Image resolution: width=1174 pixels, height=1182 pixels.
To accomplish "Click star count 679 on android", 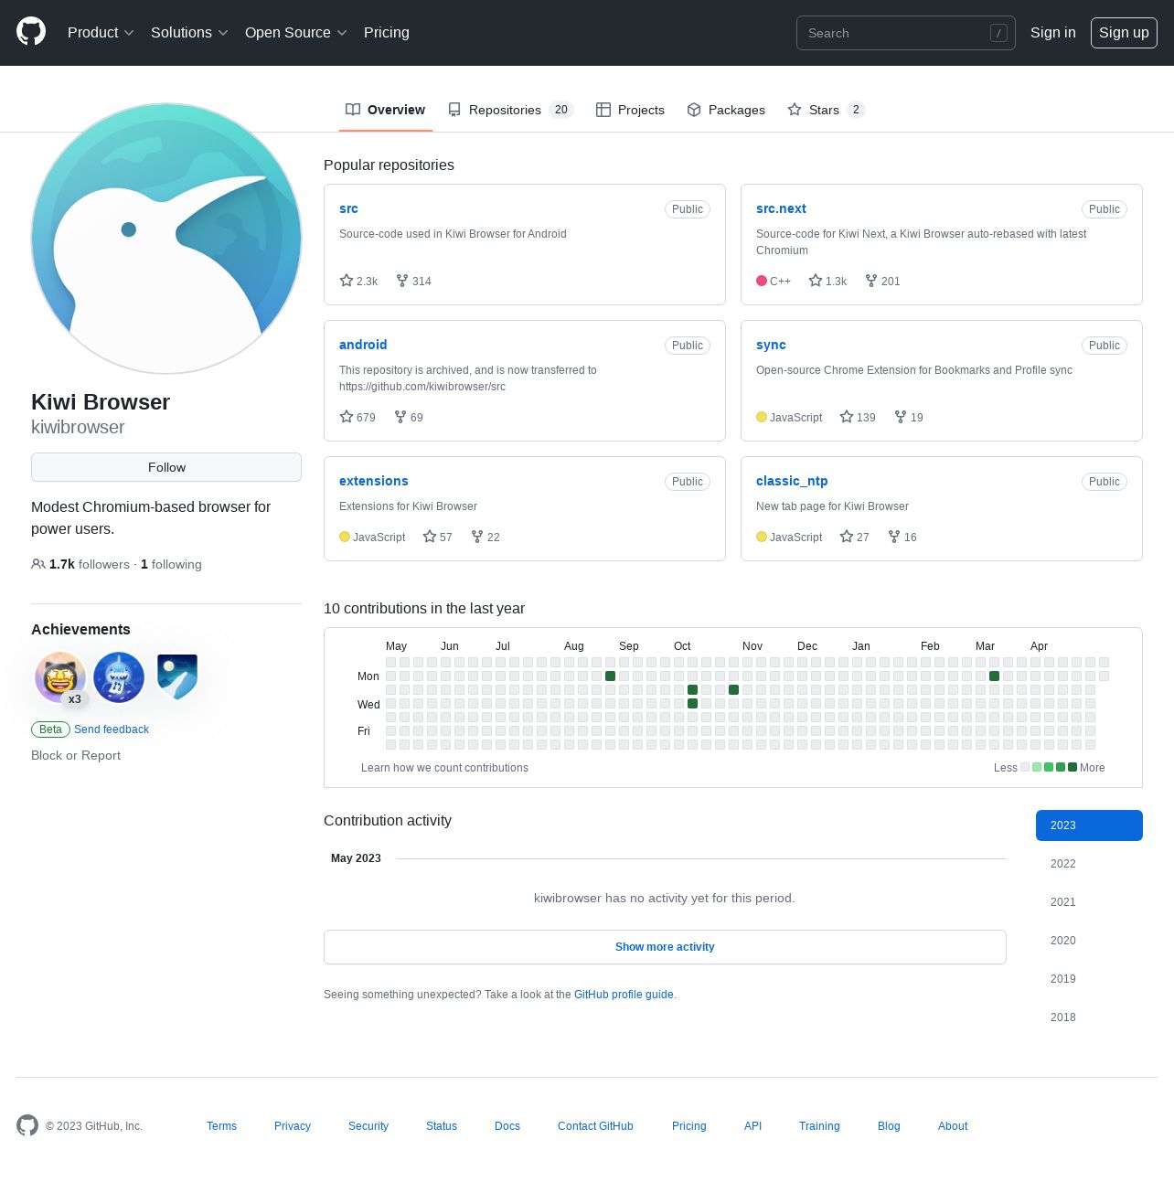I will tap(358, 417).
